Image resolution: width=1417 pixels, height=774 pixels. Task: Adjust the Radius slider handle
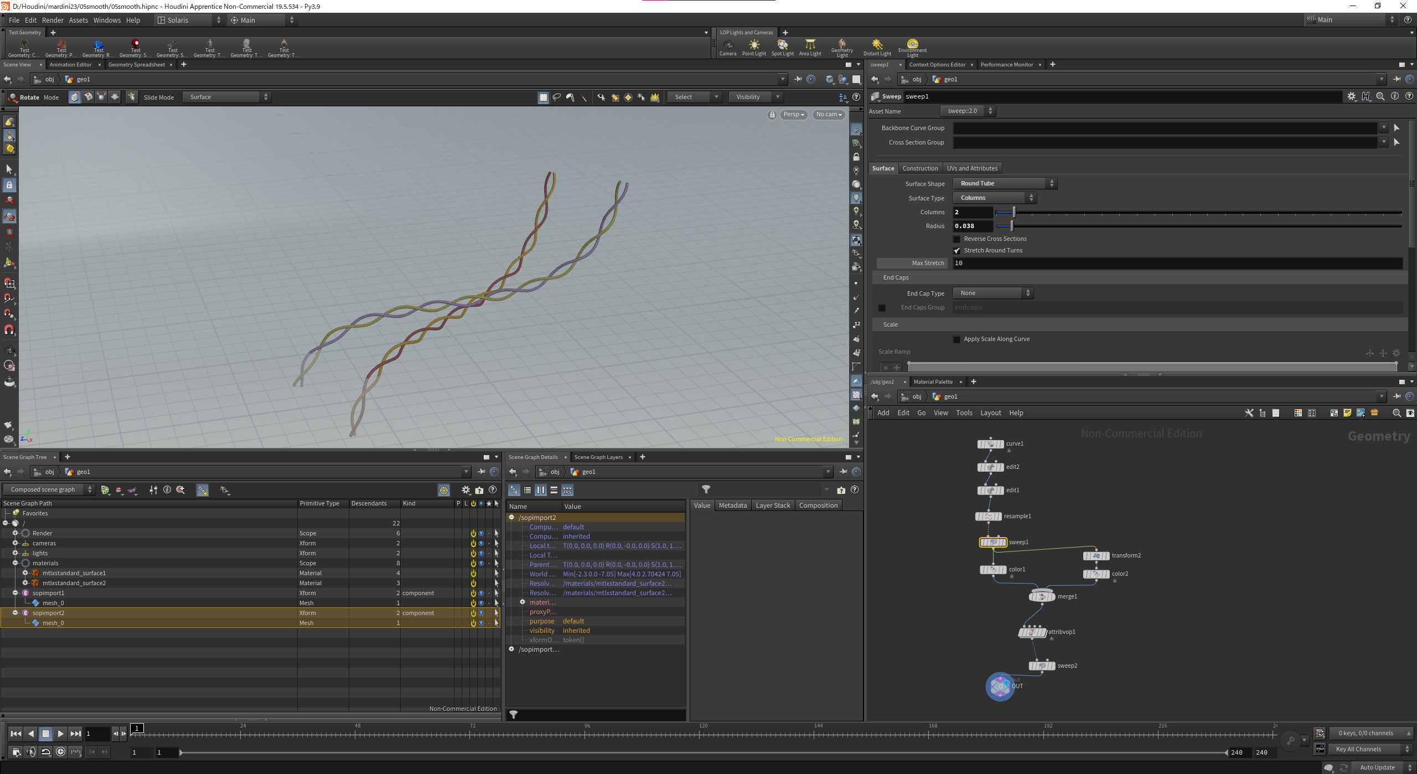[x=1012, y=226]
